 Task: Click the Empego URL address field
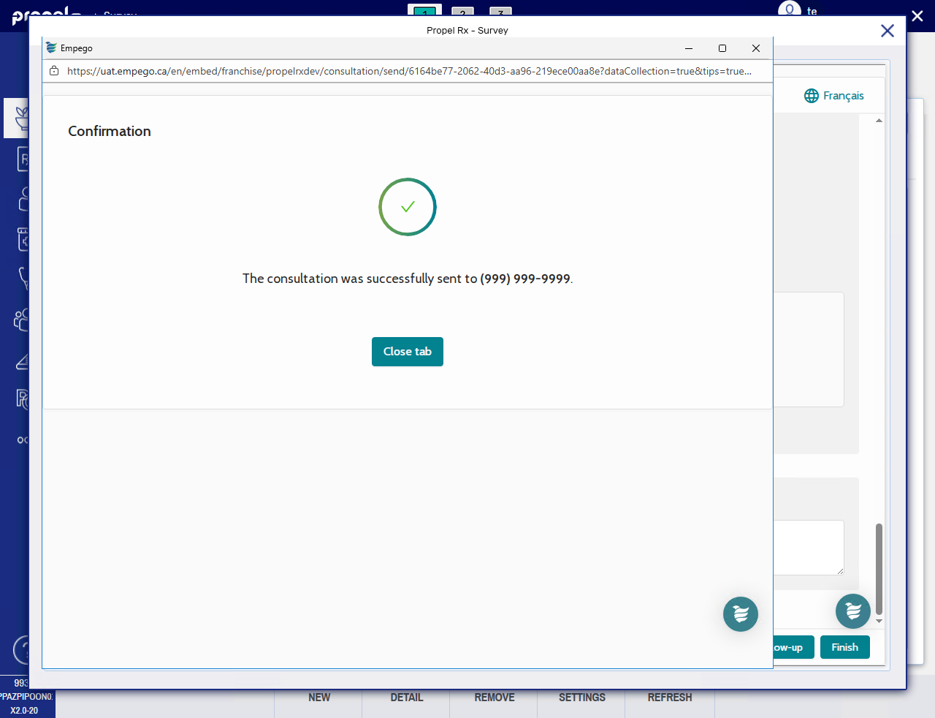click(409, 71)
